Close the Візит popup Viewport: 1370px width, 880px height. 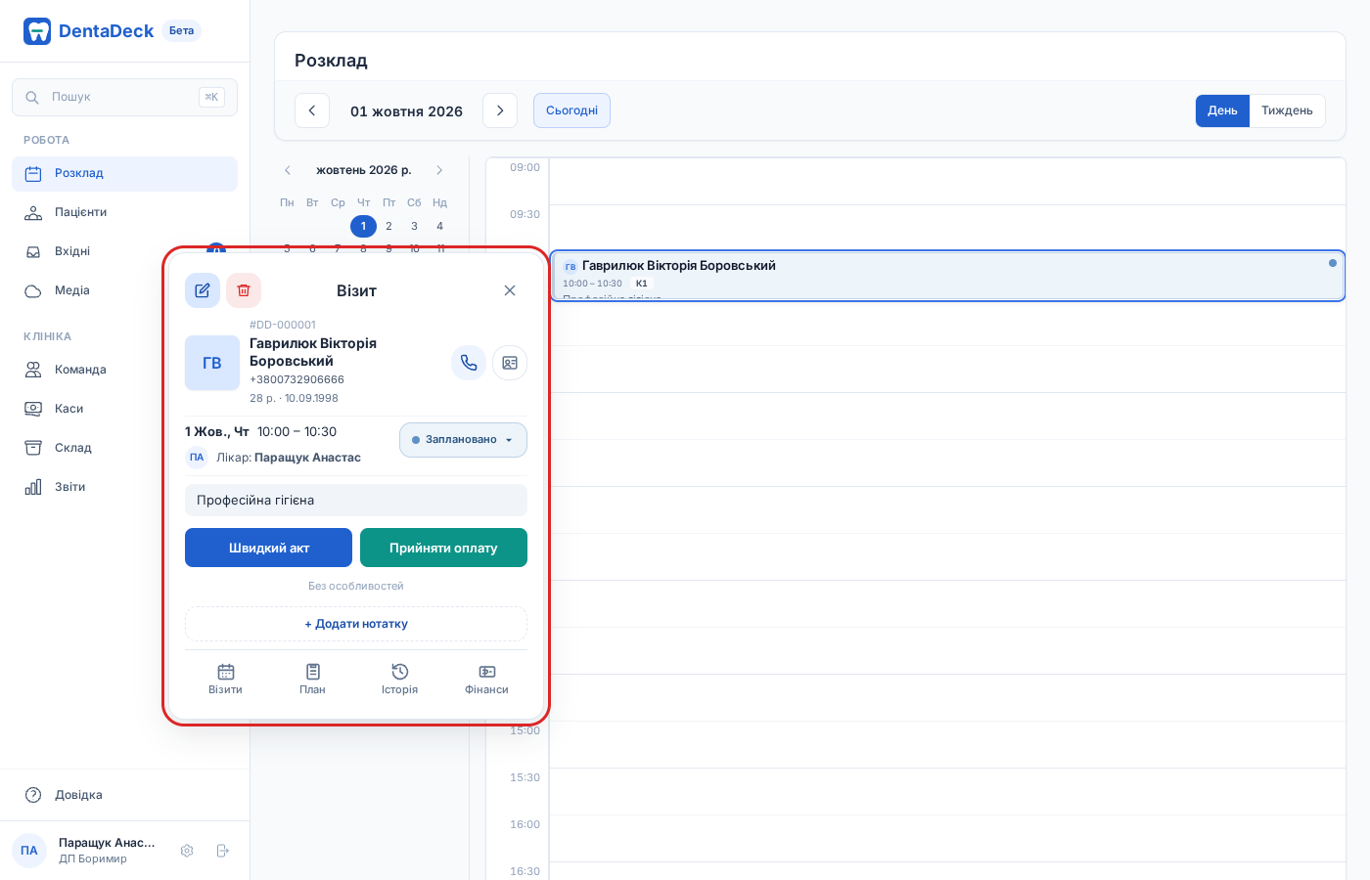click(x=510, y=290)
